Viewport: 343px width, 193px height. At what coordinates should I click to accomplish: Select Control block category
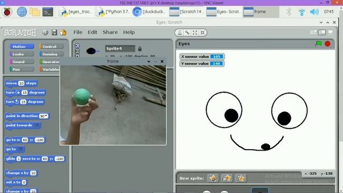point(51,47)
